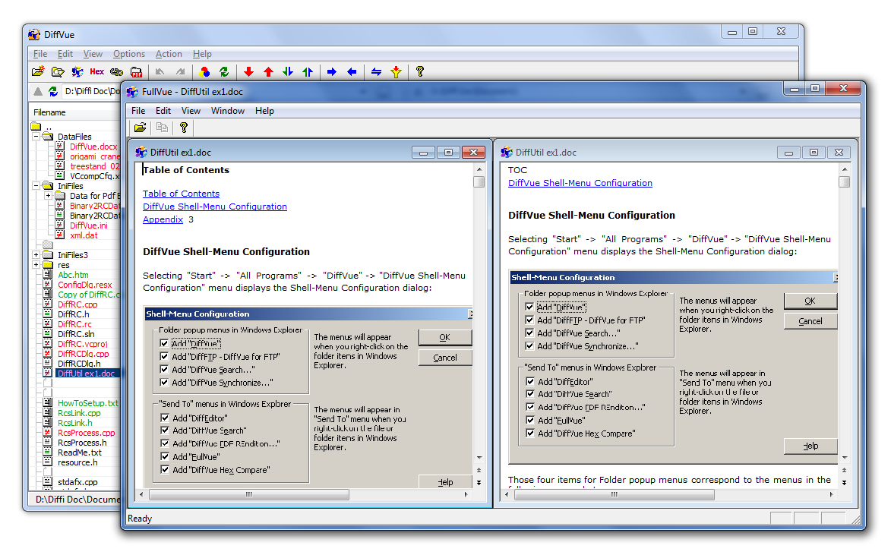Click the Cancel button in the right pane
Image resolution: width=891 pixels, height=555 pixels.
click(x=810, y=321)
